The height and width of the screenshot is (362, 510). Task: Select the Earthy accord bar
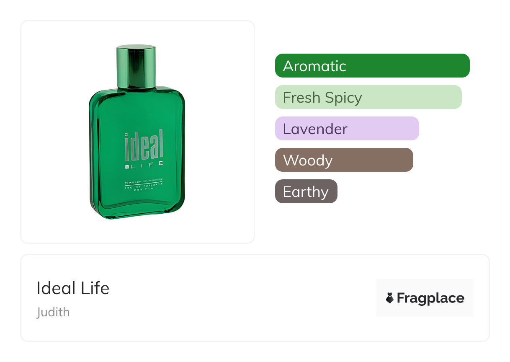[x=306, y=191]
